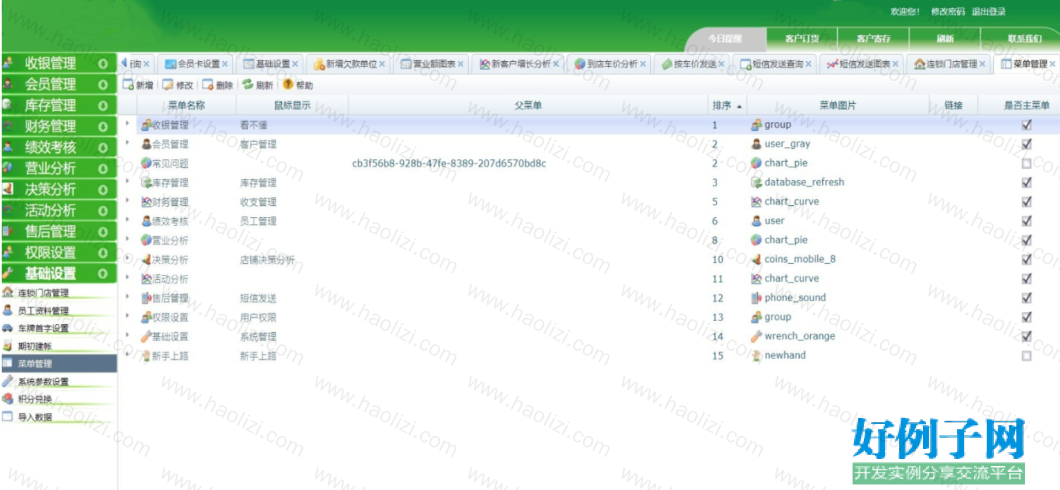This screenshot has height=490, width=1060.
Task: Click the 刷新 button in top navigation
Action: 945,39
